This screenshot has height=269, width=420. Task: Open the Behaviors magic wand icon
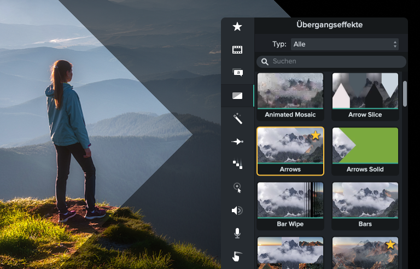(x=237, y=119)
